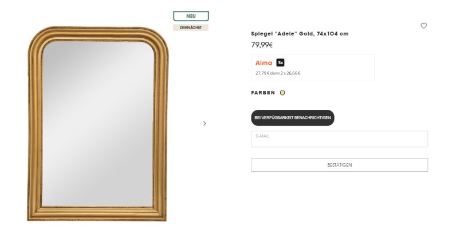This screenshot has width=468, height=245.
Task: Click the DEMNÄCHST label
Action: pyautogui.click(x=191, y=27)
